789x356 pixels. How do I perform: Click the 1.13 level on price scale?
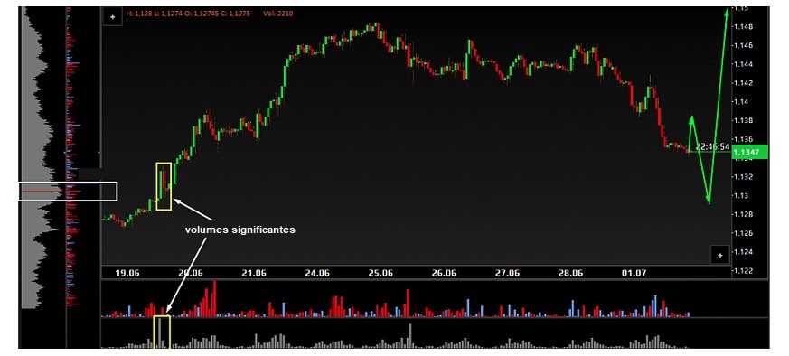click(x=743, y=195)
